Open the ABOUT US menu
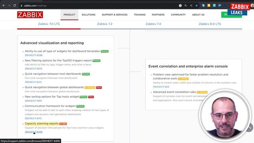254x143 pixels. tap(198, 15)
